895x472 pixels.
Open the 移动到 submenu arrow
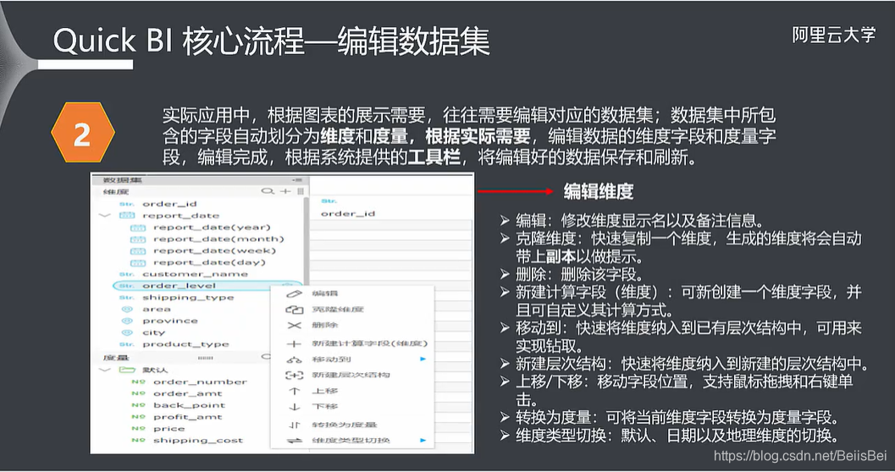pos(423,359)
